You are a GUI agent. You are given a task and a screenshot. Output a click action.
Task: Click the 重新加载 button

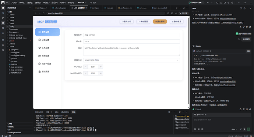click(127, 22)
